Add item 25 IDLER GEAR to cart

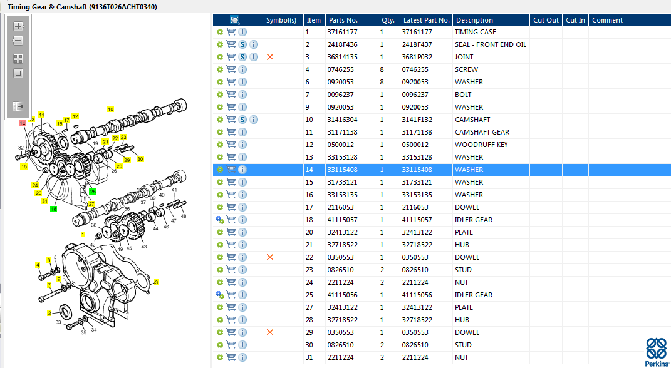(x=231, y=295)
